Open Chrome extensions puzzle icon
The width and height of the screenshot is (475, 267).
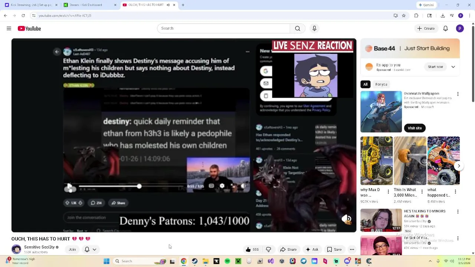(x=416, y=16)
